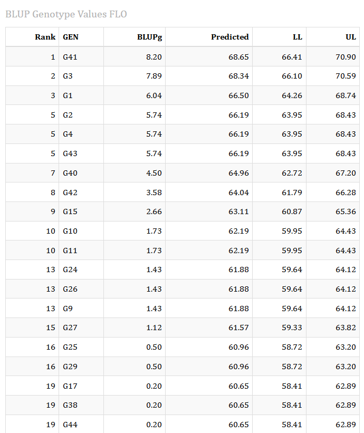This screenshot has height=433, width=364.
Task: Click the GEN column header
Action: click(71, 37)
